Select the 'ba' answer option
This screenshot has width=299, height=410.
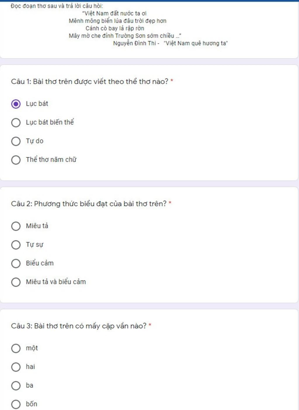click(x=16, y=386)
